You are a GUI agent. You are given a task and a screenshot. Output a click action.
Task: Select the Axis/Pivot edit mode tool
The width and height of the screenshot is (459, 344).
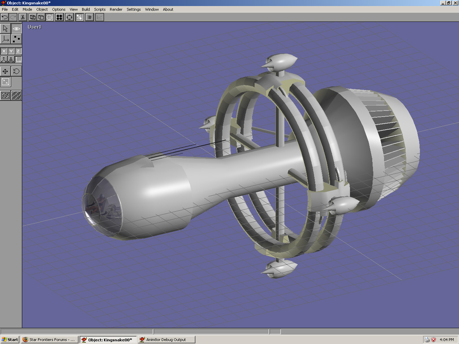(5, 39)
